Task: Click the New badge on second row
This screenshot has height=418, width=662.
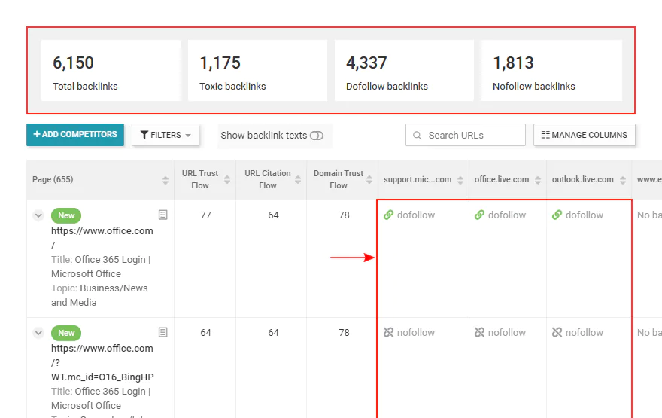Action: [66, 333]
